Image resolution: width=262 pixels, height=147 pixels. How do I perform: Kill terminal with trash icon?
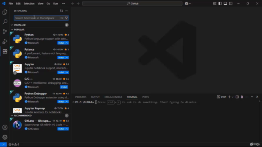pos(242,97)
